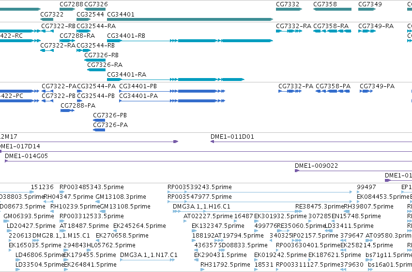Click protein CG32544-PA label

(x=96, y=86)
